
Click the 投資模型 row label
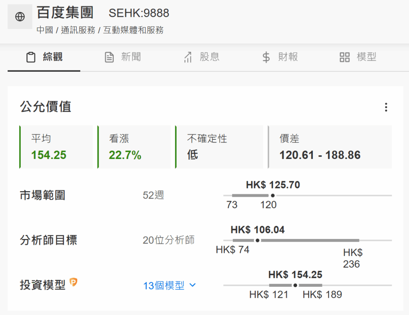coord(42,285)
